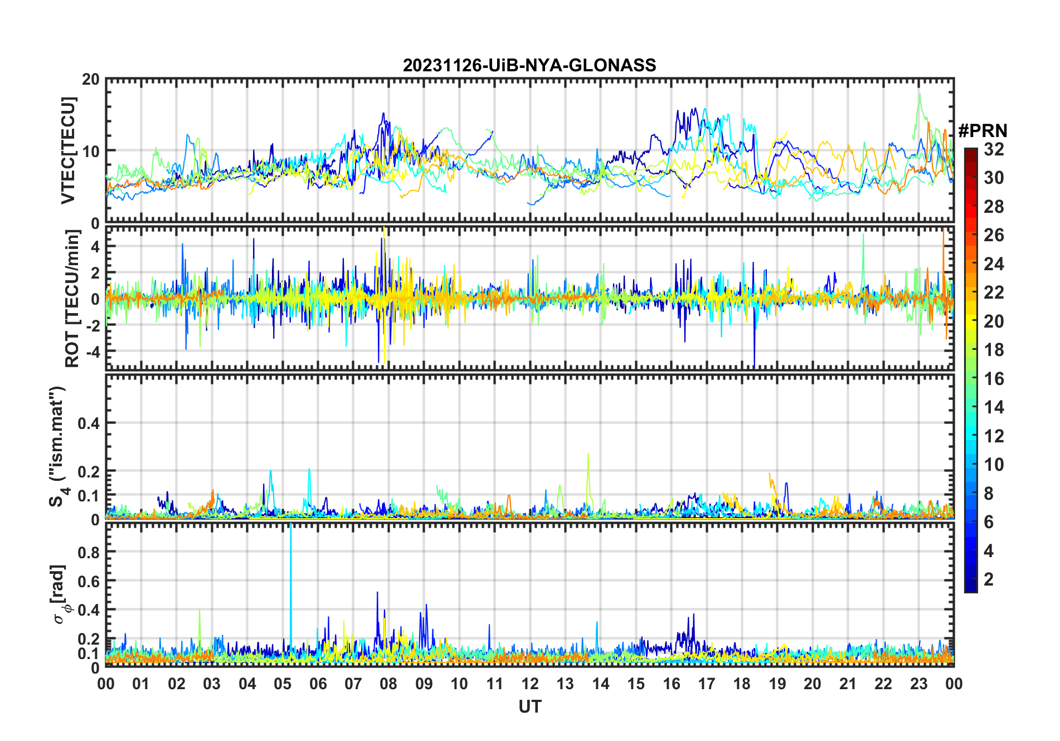
Task: Click colorbar tick label 6
Action: [989, 522]
